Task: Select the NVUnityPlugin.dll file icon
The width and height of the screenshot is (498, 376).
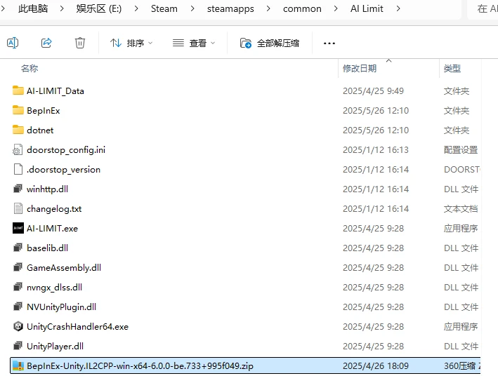Action: pos(18,307)
